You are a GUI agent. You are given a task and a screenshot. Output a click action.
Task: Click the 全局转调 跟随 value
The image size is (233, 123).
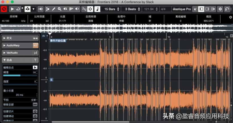[91, 21]
